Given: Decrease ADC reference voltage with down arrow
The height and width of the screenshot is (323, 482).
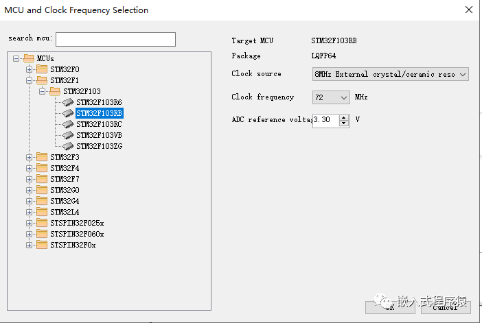Looking at the screenshot, I should (x=344, y=123).
